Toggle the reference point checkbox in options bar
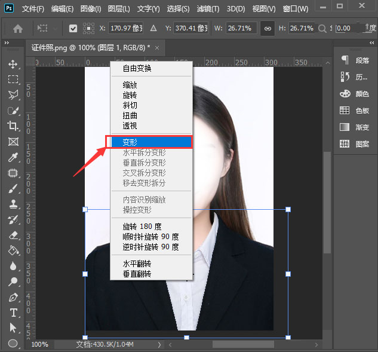Image resolution: width=378 pixels, height=352 pixels. click(x=73, y=28)
